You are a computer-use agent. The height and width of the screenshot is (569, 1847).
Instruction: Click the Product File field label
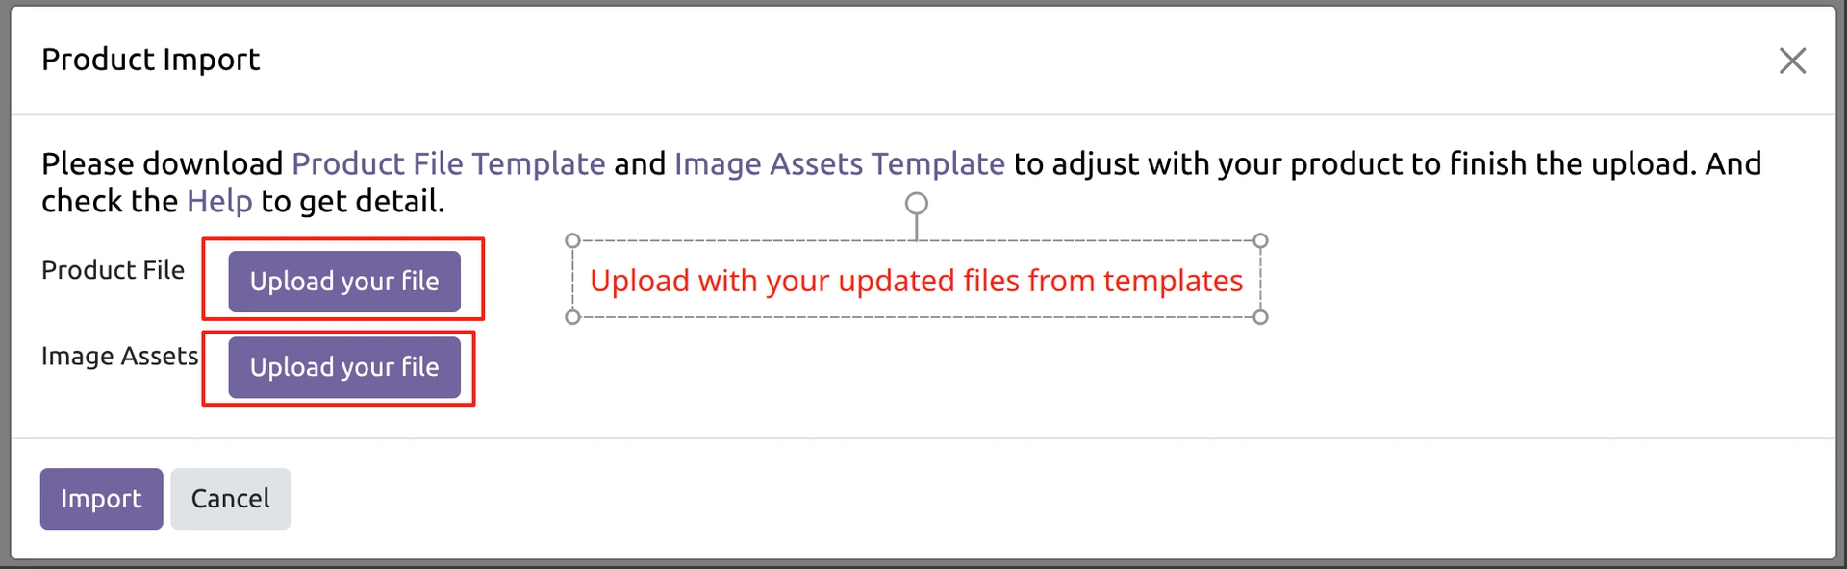click(x=113, y=270)
